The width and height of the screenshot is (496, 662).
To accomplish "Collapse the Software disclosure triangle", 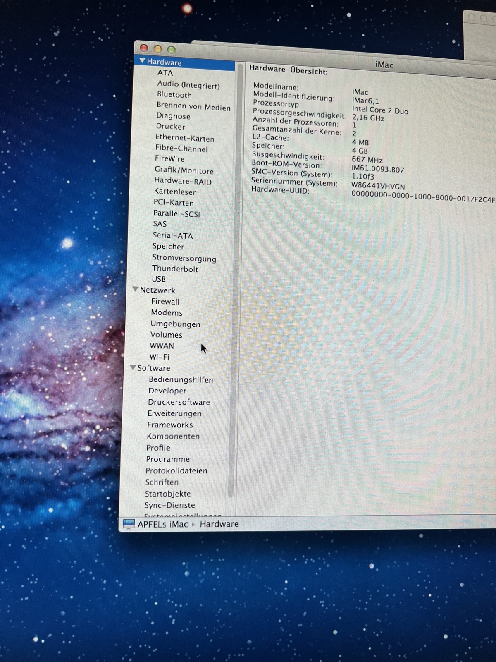I will tap(133, 367).
